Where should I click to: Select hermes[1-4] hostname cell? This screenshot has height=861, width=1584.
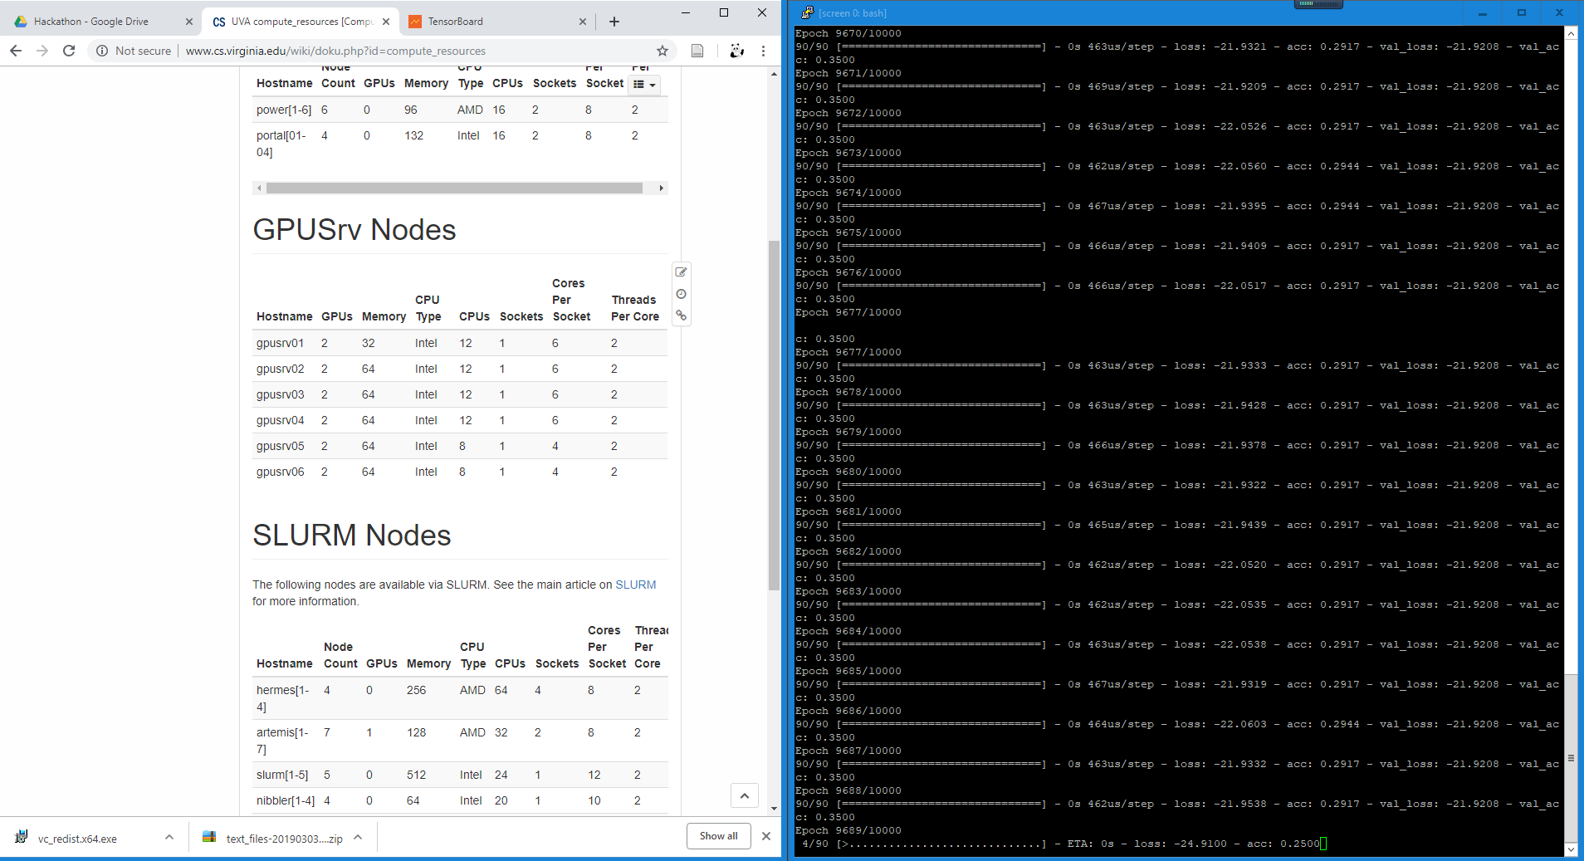click(283, 698)
